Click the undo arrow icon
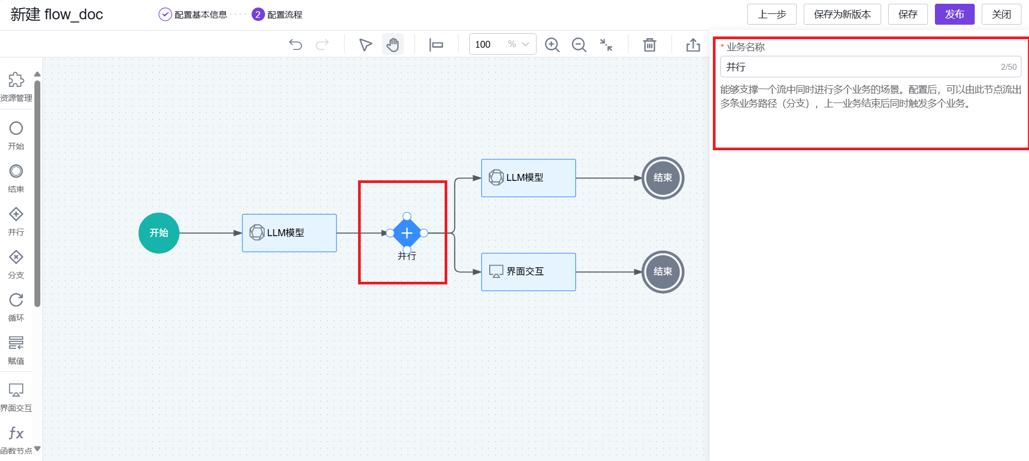 295,45
